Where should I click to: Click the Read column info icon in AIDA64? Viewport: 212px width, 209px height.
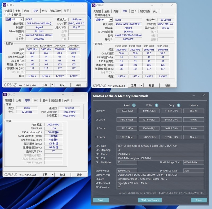click(134, 105)
